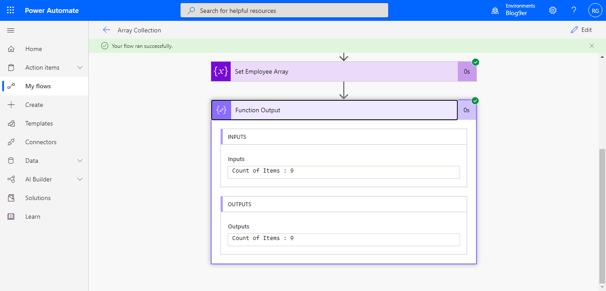Expand the AI Builder chevron
Image resolution: width=606 pixels, height=291 pixels.
click(80, 179)
